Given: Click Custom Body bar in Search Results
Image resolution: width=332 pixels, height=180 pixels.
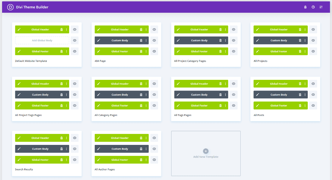Looking at the screenshot, I should (x=42, y=149).
